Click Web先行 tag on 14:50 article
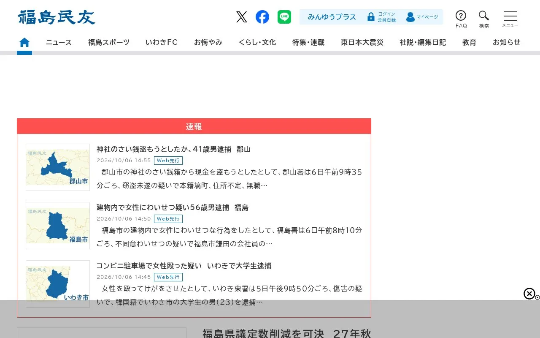Viewport: 540px width, 338px height. tap(168, 219)
